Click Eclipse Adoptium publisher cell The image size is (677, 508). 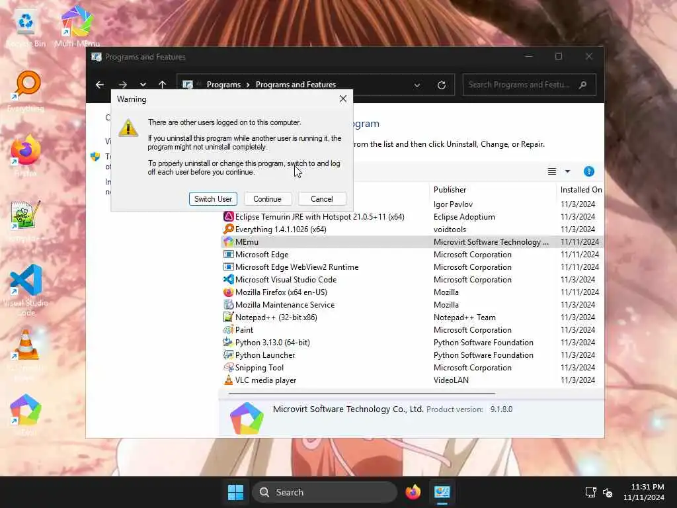point(464,216)
